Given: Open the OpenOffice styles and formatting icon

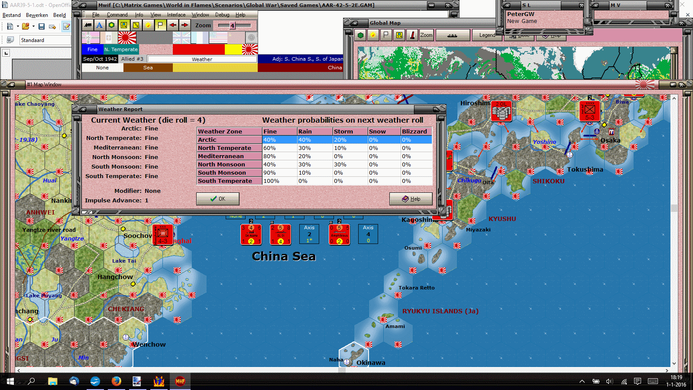Looking at the screenshot, I should pyautogui.click(x=10, y=40).
